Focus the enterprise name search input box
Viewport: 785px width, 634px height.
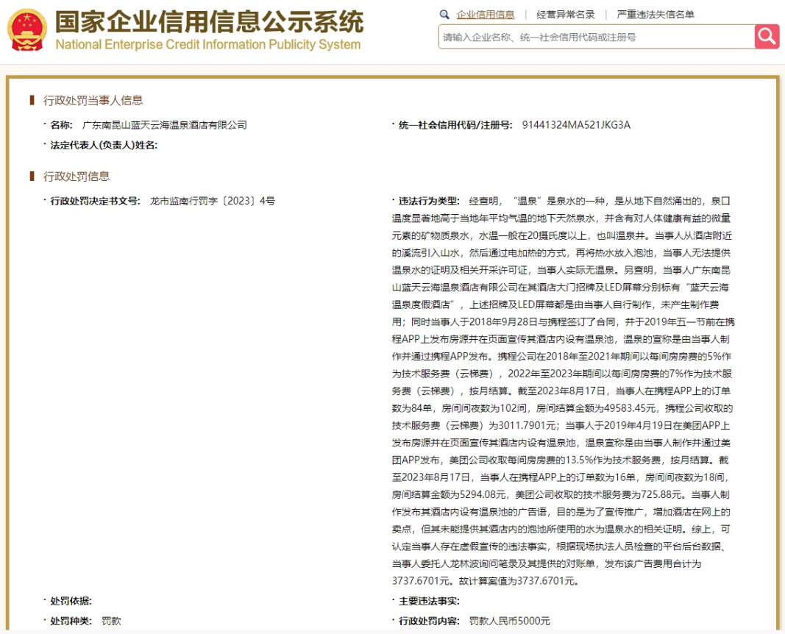(596, 37)
